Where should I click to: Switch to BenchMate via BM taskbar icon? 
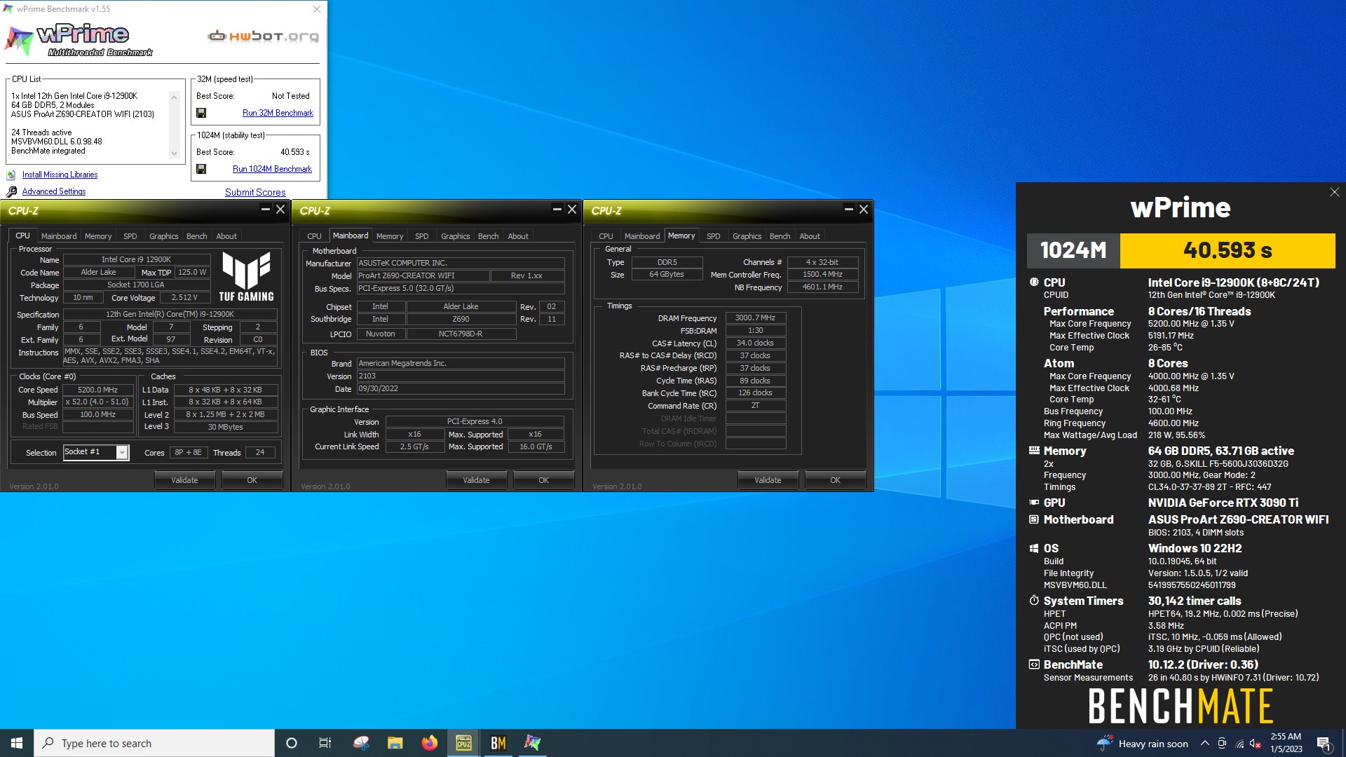(x=498, y=743)
